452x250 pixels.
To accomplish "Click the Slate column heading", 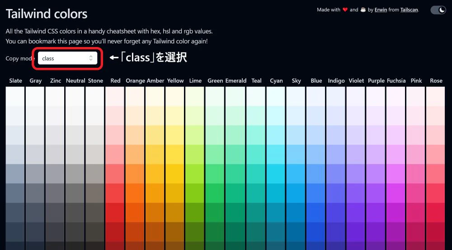I will click(x=15, y=81).
